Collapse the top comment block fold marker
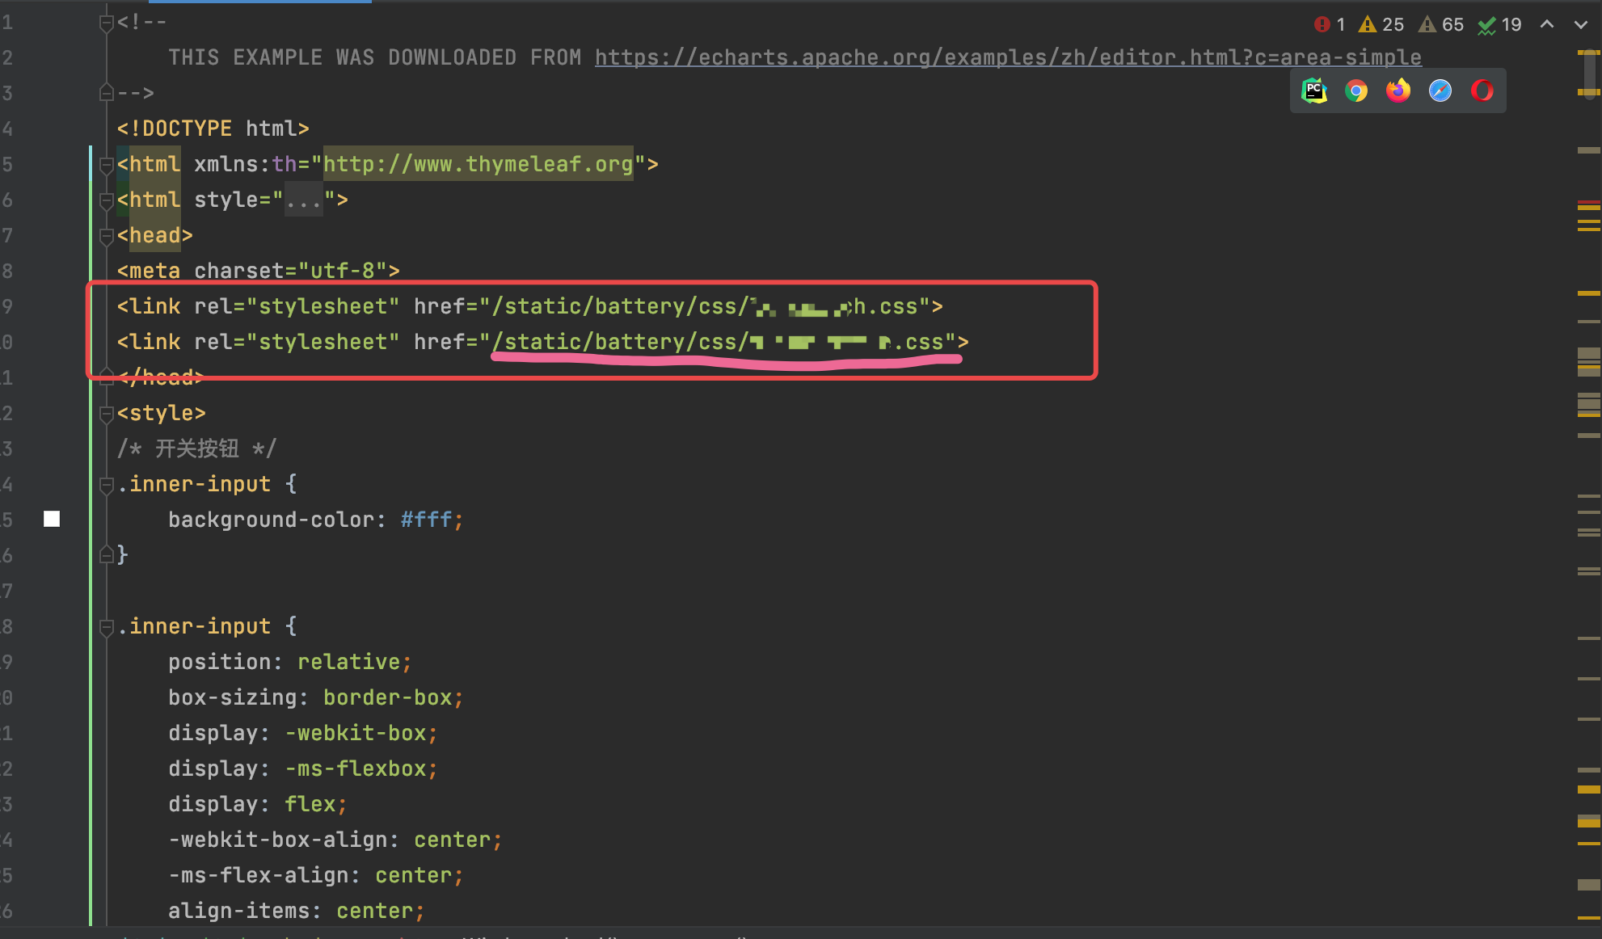Screen dimensions: 1602x939 (106, 23)
